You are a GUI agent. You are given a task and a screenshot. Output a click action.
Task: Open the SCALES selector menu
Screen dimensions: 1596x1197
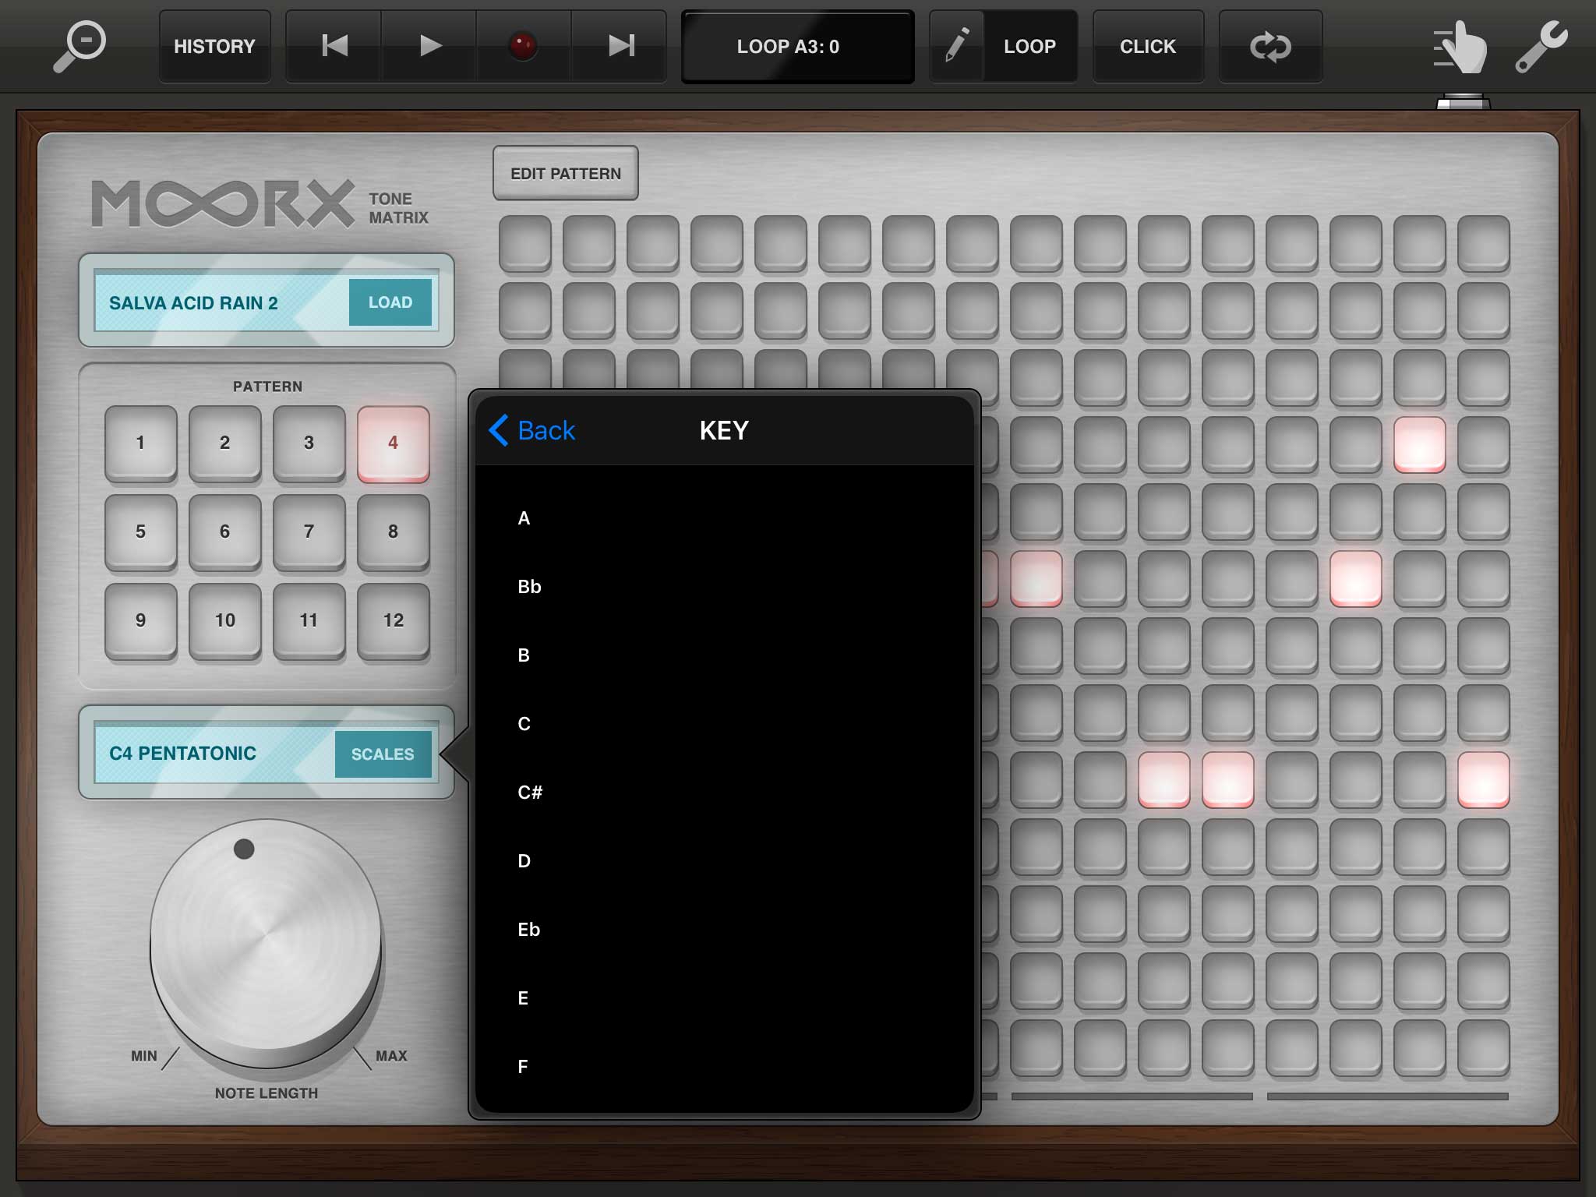pos(383,754)
